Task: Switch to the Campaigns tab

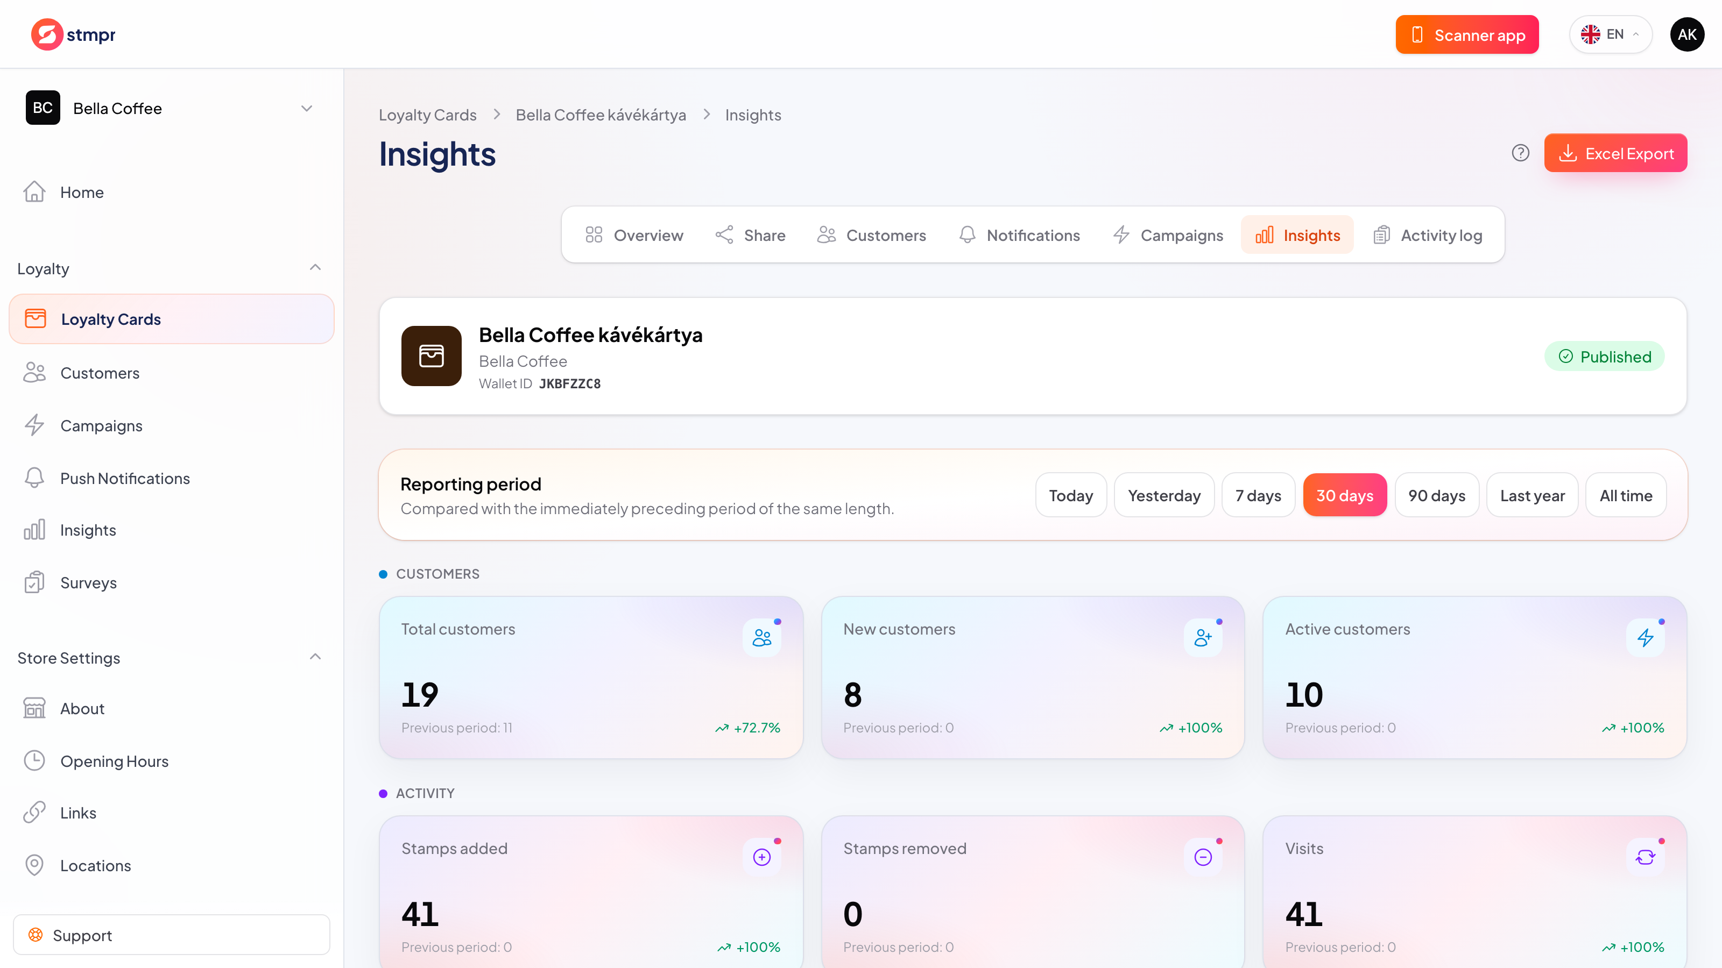Action: 1168,235
